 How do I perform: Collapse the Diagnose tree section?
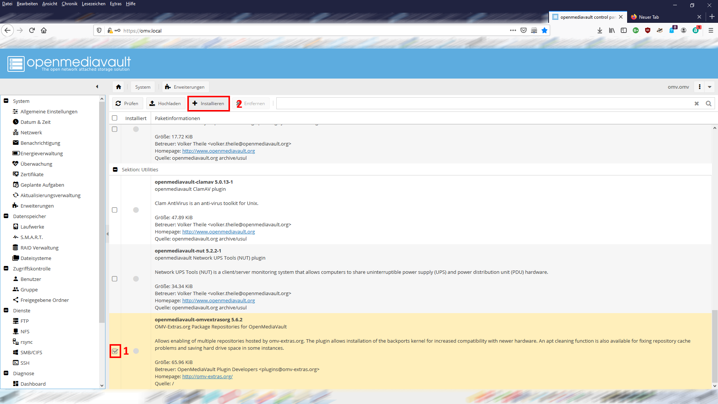[6, 373]
